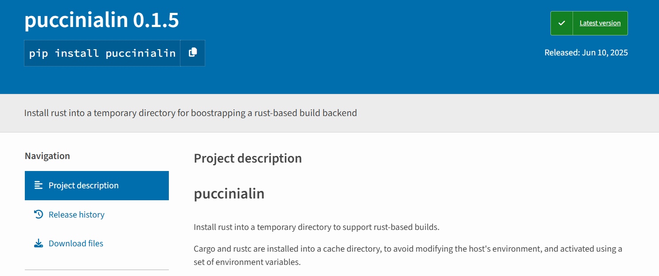Click the Project description heading

(x=248, y=158)
